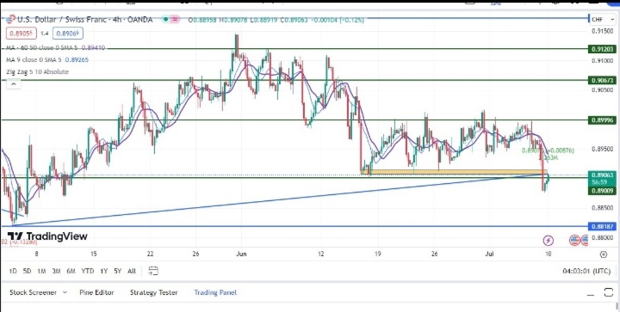This screenshot has height=312, width=620.
Task: Click the 0.89996 price level label
Action: pyautogui.click(x=603, y=120)
